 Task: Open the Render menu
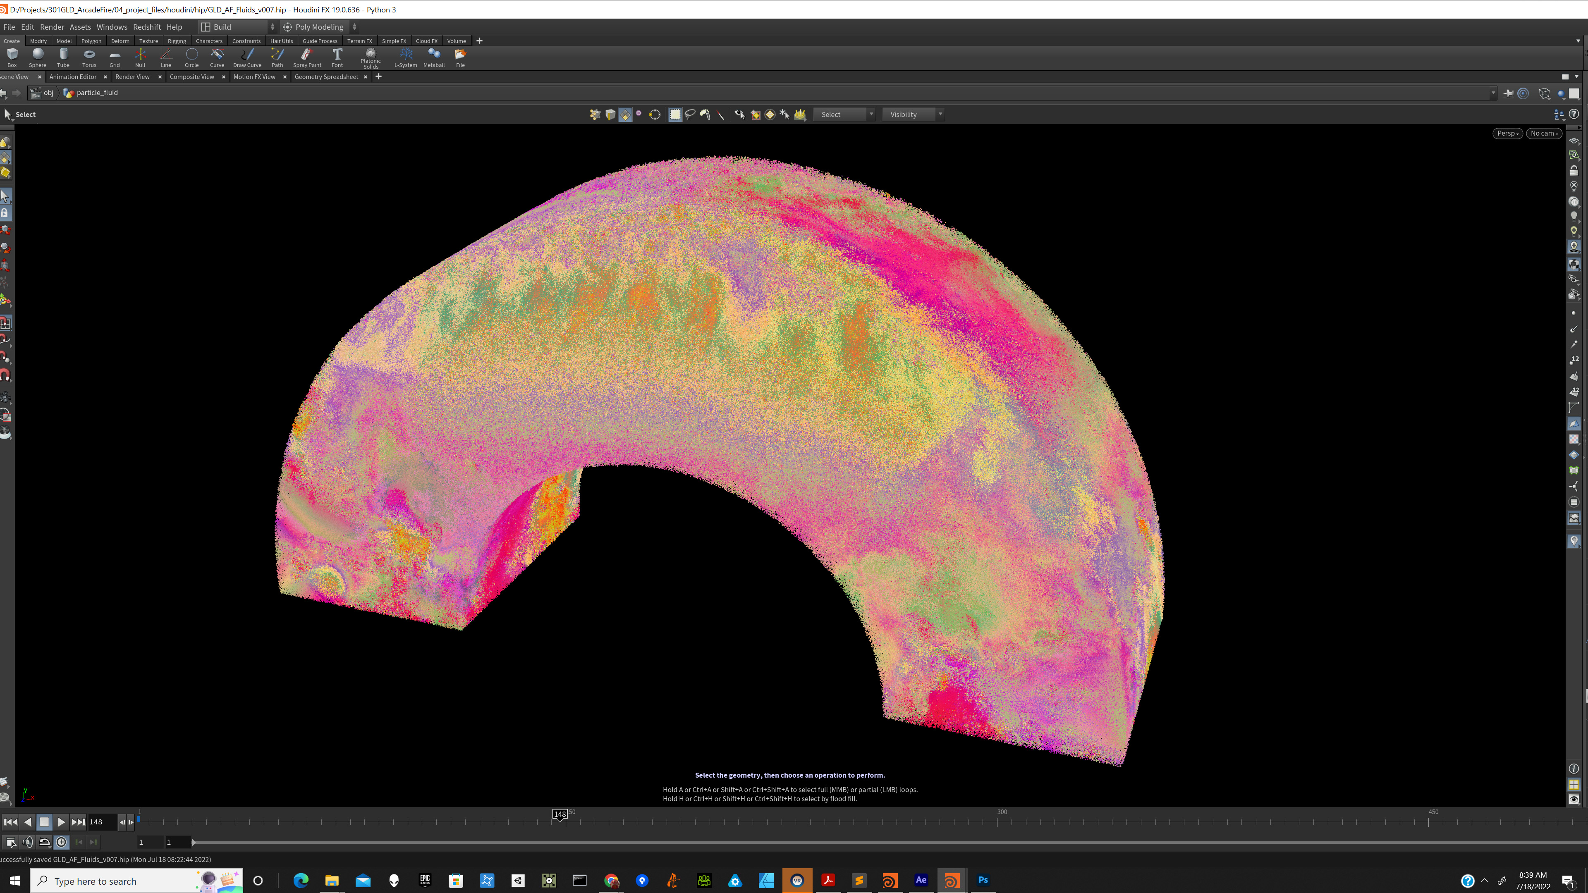pos(52,27)
